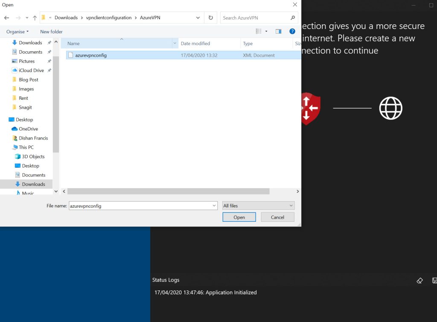
Task: Open the file type dropdown showing All files
Action: 258,206
